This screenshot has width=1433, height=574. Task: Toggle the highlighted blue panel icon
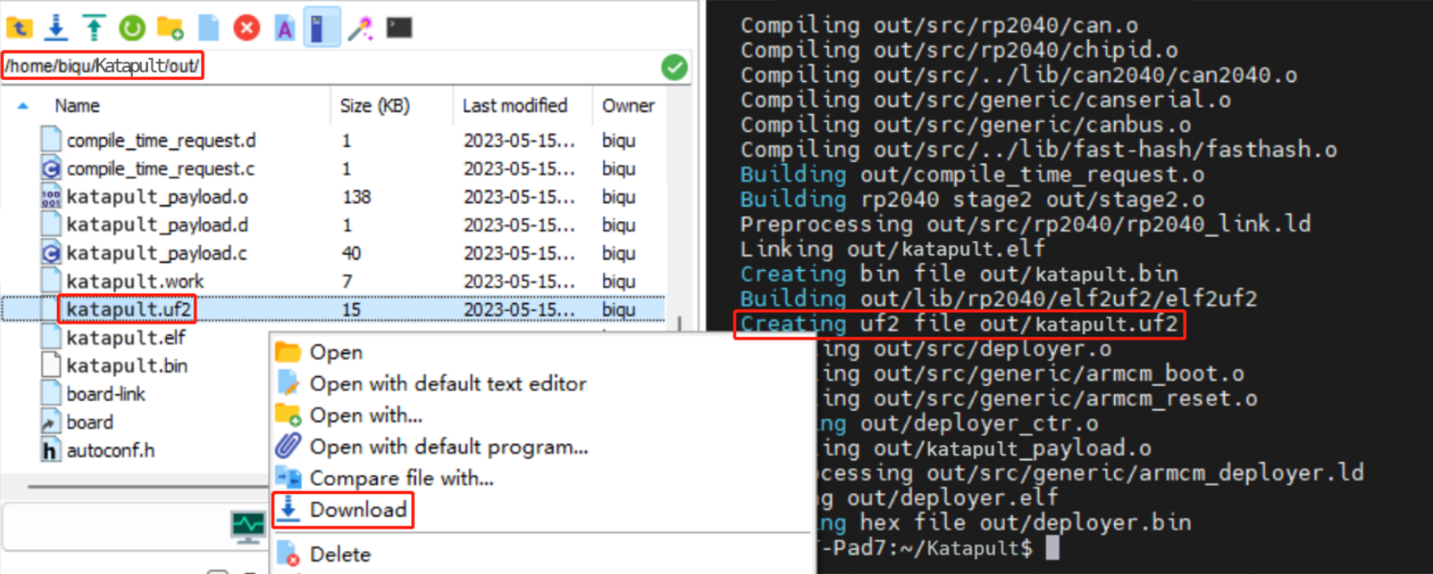coord(321,29)
